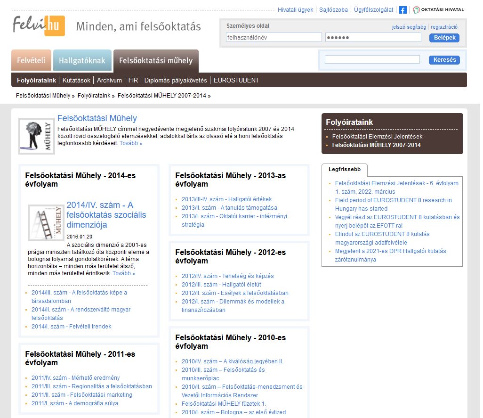Open Elemzési Jelentések 6. évfolyam news link

(x=397, y=188)
